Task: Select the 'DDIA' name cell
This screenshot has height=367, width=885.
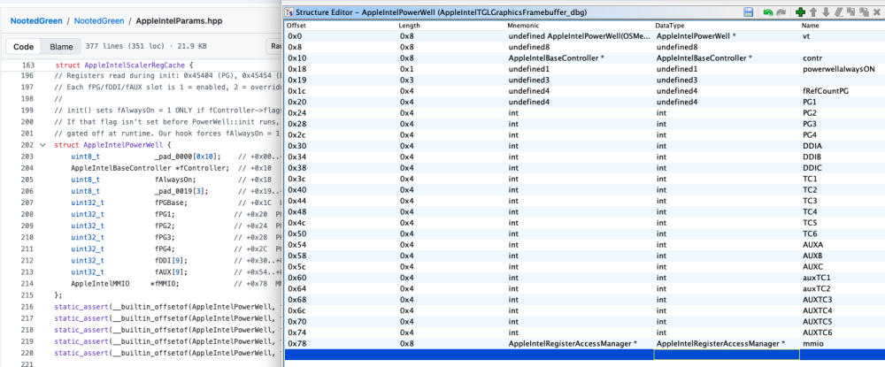Action: coord(811,146)
